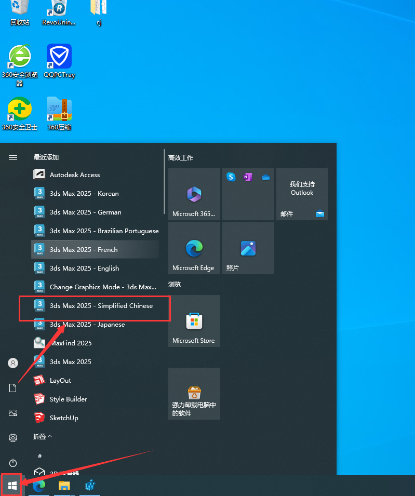Select the 浏览 tile group title
Screen dimensions: 415x496
pyautogui.click(x=175, y=285)
